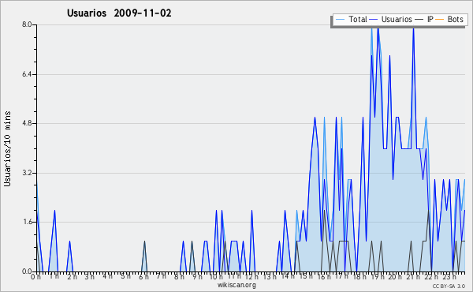Click the chart title 'Usuarios 2009-11-02'
Image resolution: width=473 pixels, height=292 pixels.
119,13
